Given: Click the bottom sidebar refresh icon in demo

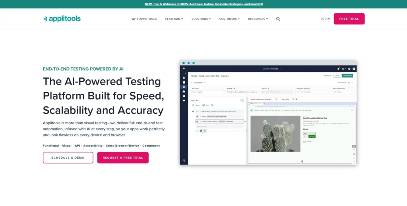Looking at the screenshot, I should [x=184, y=161].
